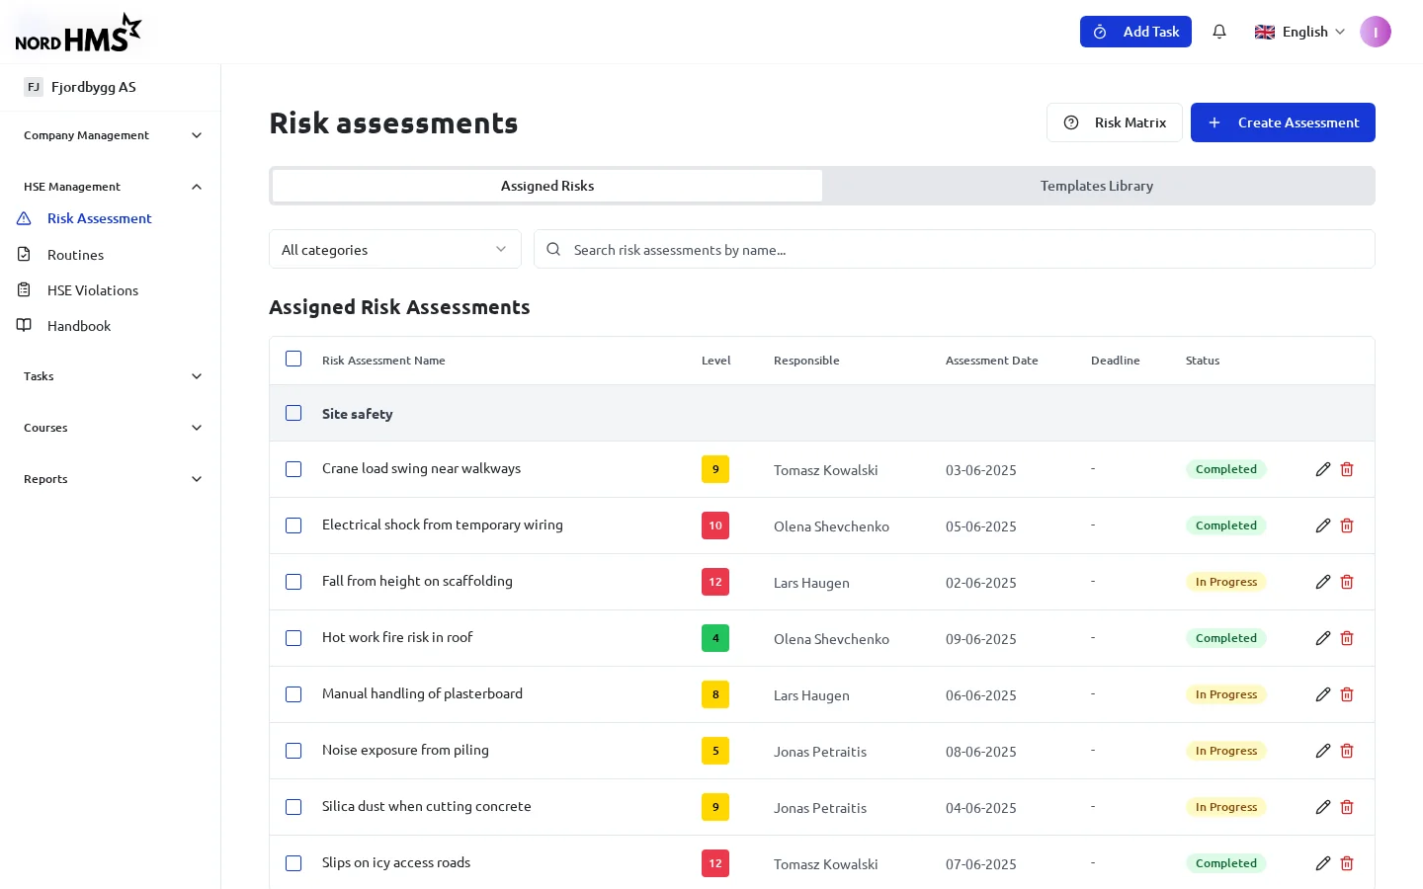
Task: Check the Fall from height row checkbox
Action: point(293,582)
